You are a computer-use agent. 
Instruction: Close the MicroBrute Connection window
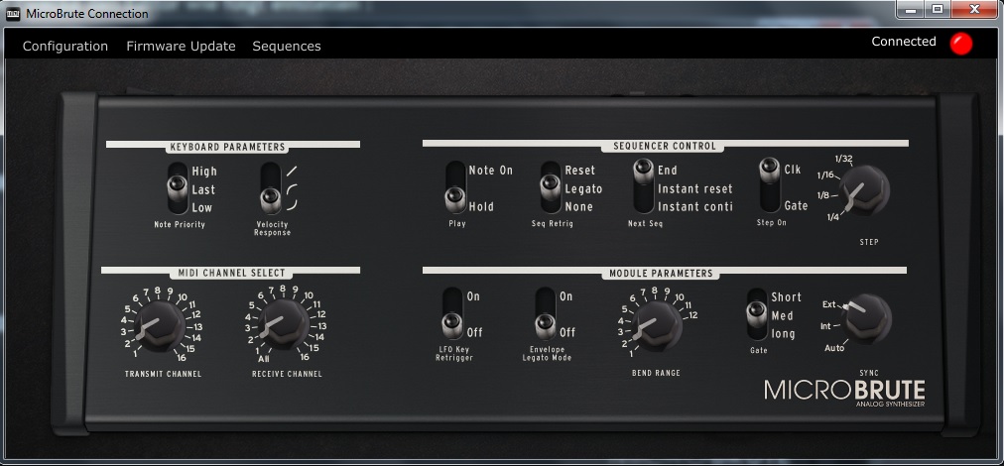974,9
